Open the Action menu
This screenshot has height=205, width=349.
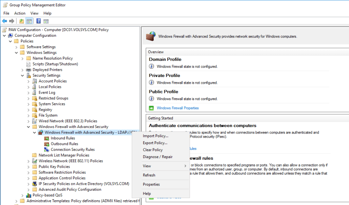click(20, 13)
